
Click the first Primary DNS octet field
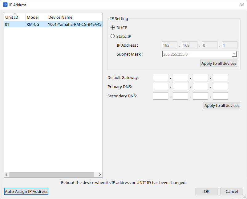[x=160, y=87]
